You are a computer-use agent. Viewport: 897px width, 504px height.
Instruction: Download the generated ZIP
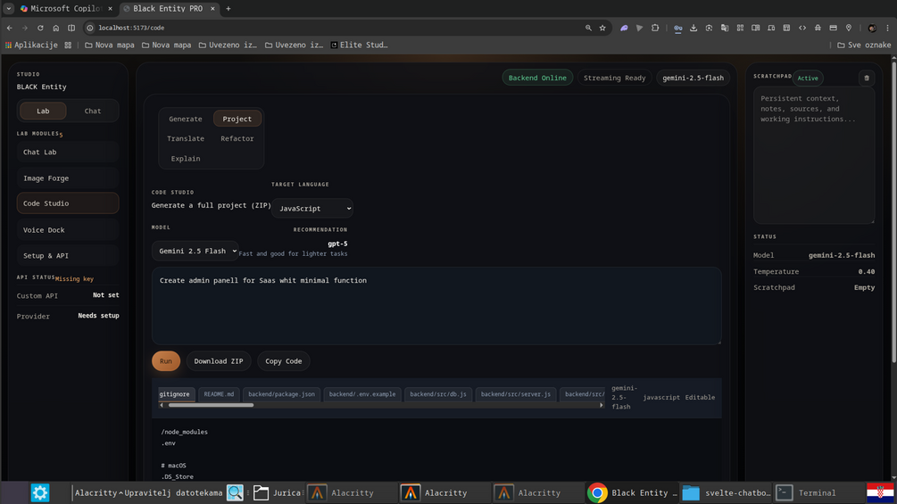pos(219,361)
